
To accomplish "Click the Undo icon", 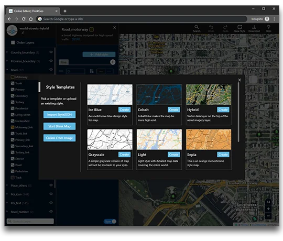I will pos(211,27).
